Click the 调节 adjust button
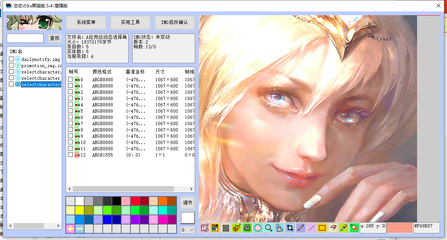Screen dimensions: 447x240 point(187,203)
